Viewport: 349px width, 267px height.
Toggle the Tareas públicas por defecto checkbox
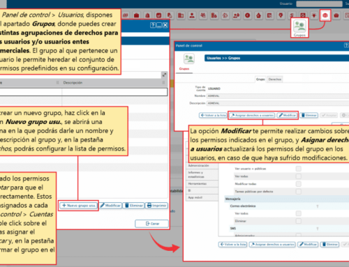(x=299, y=192)
